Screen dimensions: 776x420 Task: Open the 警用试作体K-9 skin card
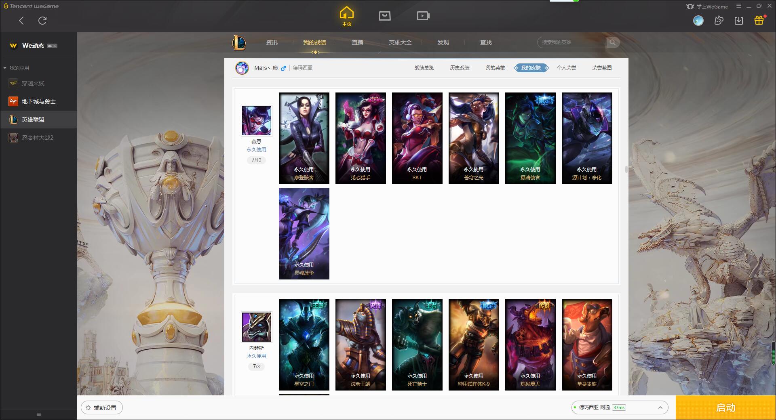click(x=474, y=344)
